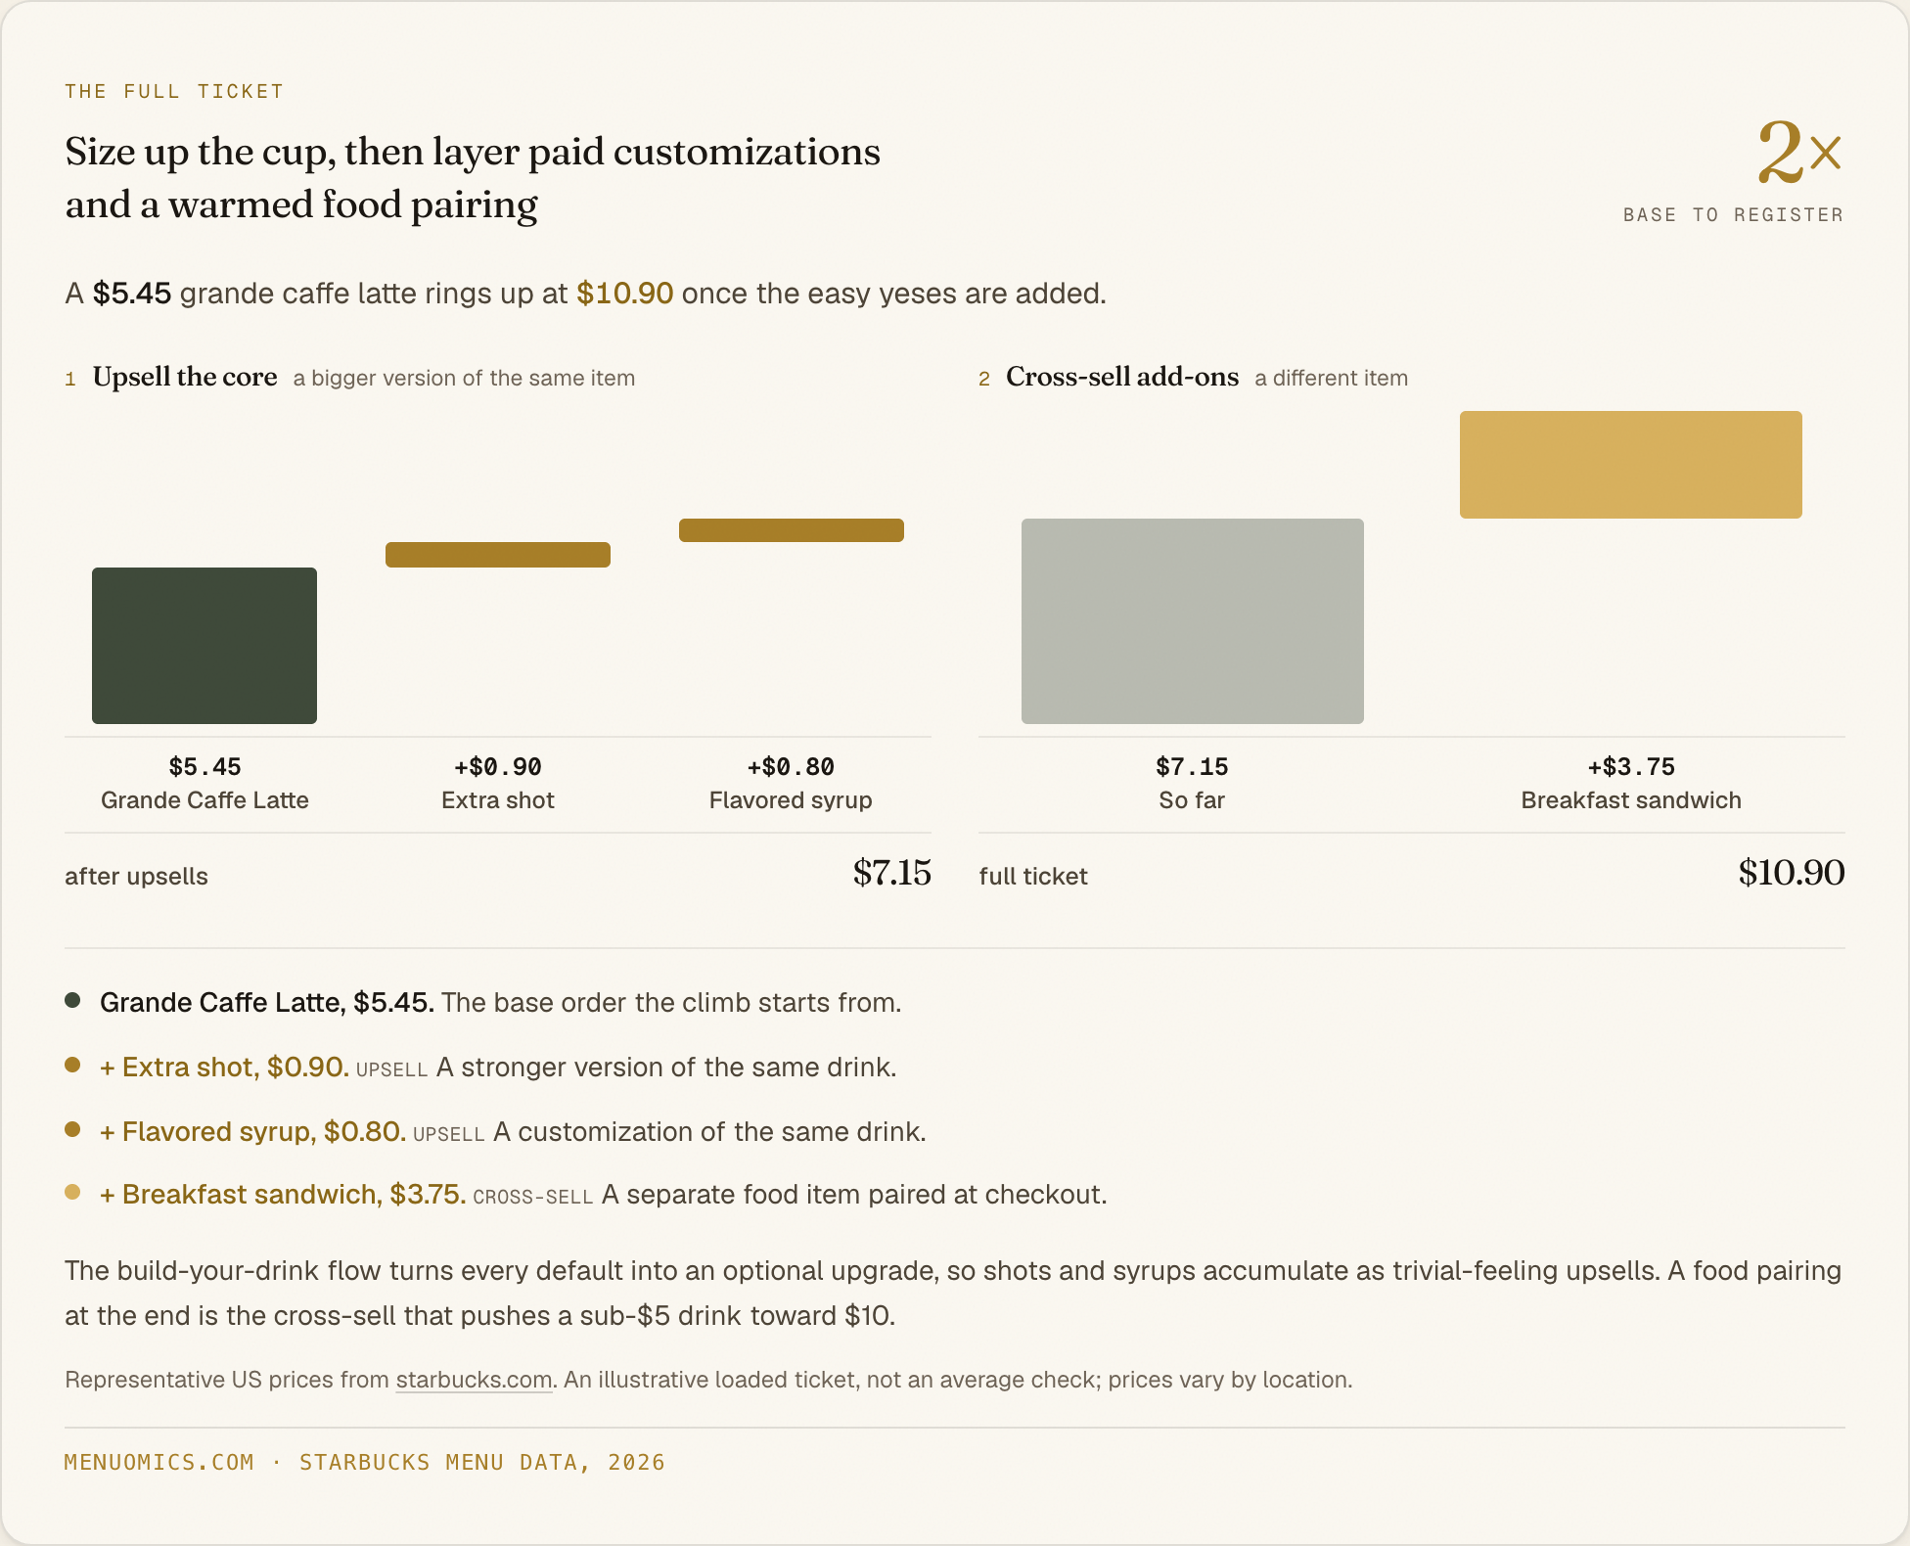Viewport: 1910px width, 1546px height.
Task: Select the Flavored syrup bar in chart
Action: (792, 530)
